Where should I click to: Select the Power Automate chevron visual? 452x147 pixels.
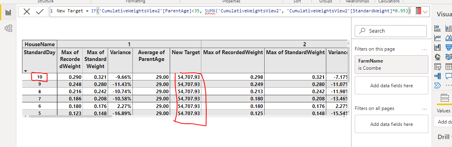point(438,85)
